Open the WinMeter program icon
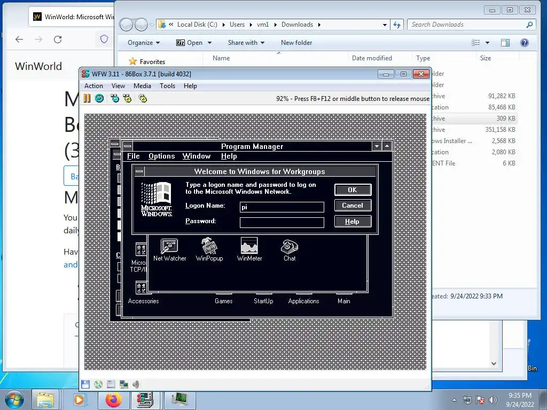The image size is (547, 410). pos(249,250)
